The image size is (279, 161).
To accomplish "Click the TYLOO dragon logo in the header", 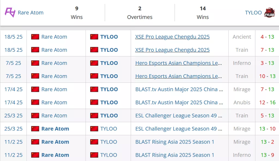I will coord(269,13).
